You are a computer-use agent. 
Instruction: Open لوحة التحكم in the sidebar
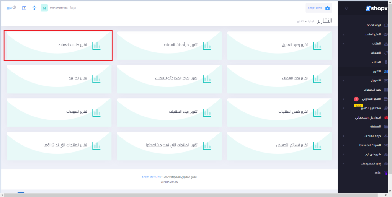pos(373,25)
